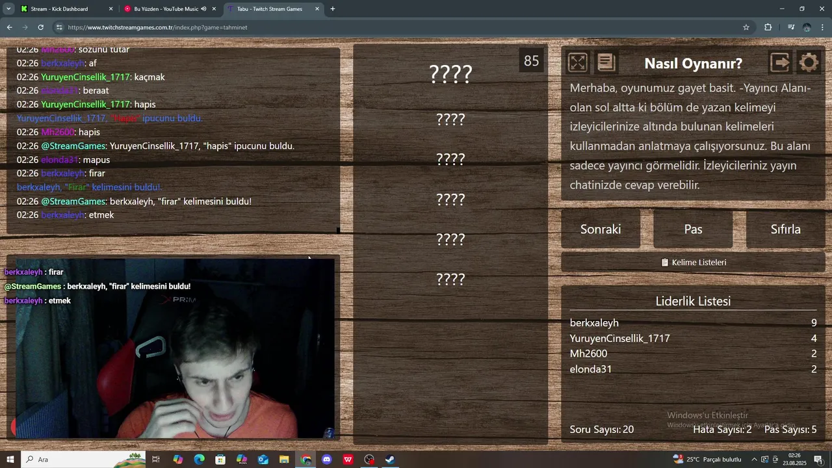Open the fullscreen expand icon in the game panel

pyautogui.click(x=577, y=62)
